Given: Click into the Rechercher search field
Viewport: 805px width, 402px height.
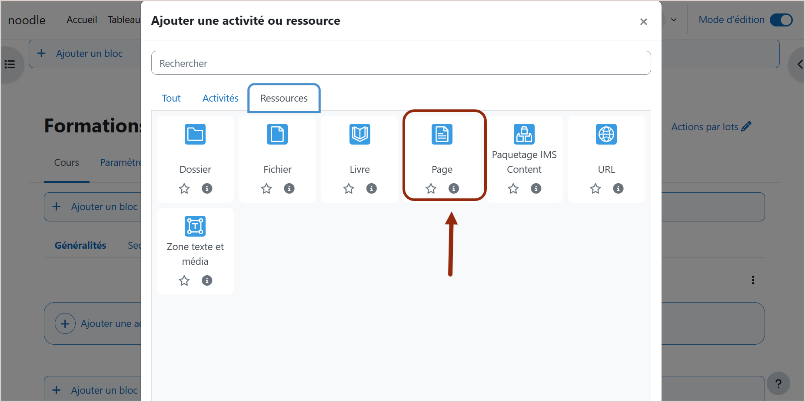Looking at the screenshot, I should pos(401,63).
